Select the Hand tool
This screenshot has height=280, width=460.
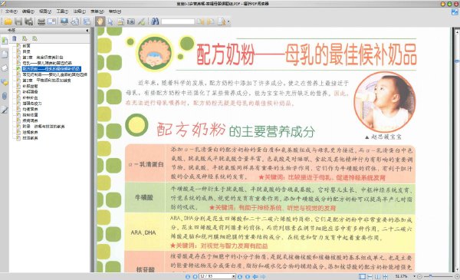point(100,21)
